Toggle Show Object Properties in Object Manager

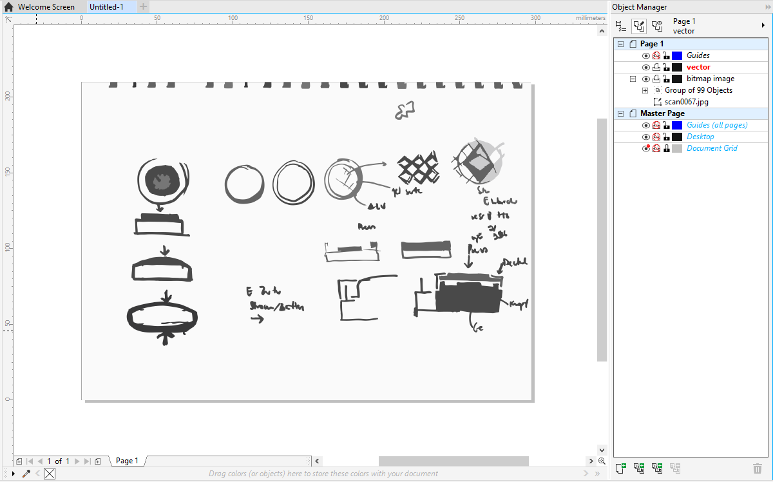pos(620,26)
